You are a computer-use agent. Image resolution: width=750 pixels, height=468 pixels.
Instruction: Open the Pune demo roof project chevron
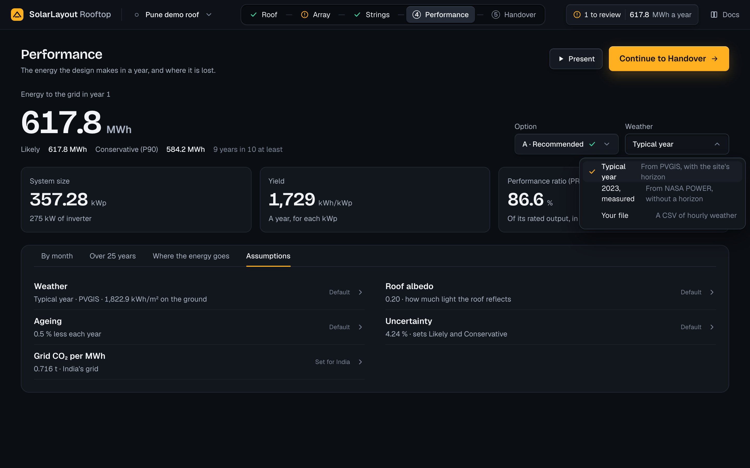pos(209,15)
